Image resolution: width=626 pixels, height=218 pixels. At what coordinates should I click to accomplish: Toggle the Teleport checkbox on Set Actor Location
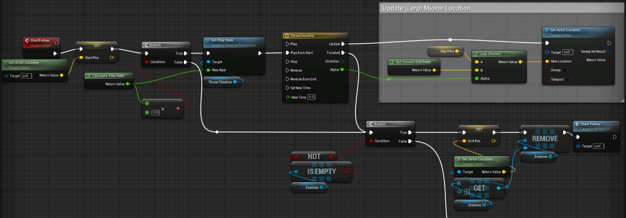point(567,79)
